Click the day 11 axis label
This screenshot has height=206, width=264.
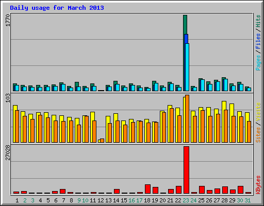coord(93,200)
